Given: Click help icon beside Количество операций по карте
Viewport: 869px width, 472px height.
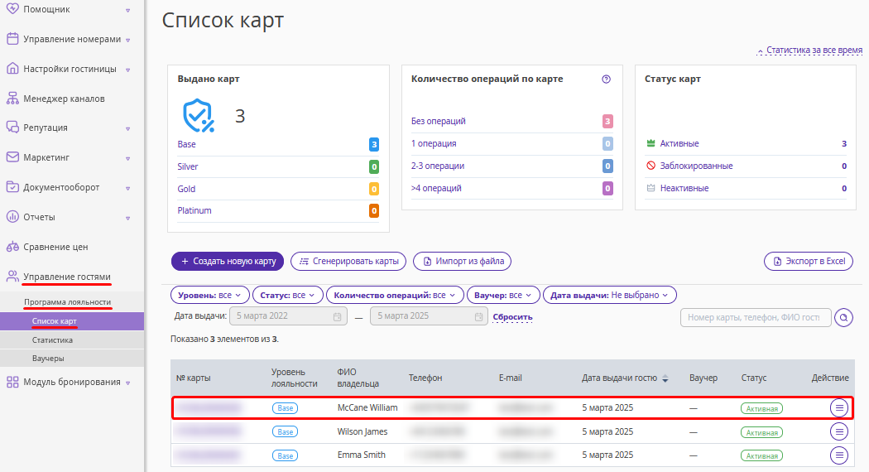Looking at the screenshot, I should point(607,79).
